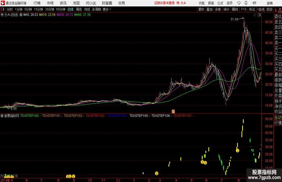Open the mail envelope icon

pos(254,3)
